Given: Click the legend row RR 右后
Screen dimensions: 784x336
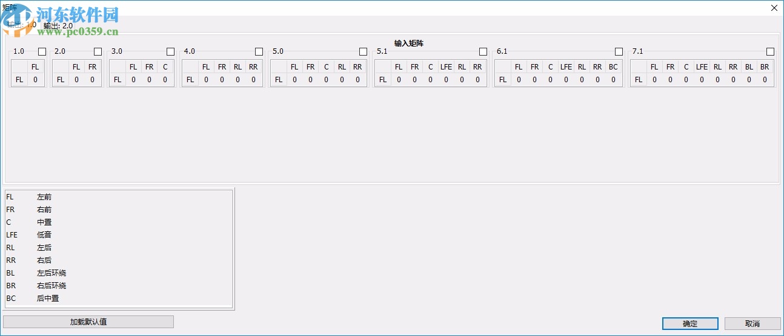Looking at the screenshot, I should (118, 260).
